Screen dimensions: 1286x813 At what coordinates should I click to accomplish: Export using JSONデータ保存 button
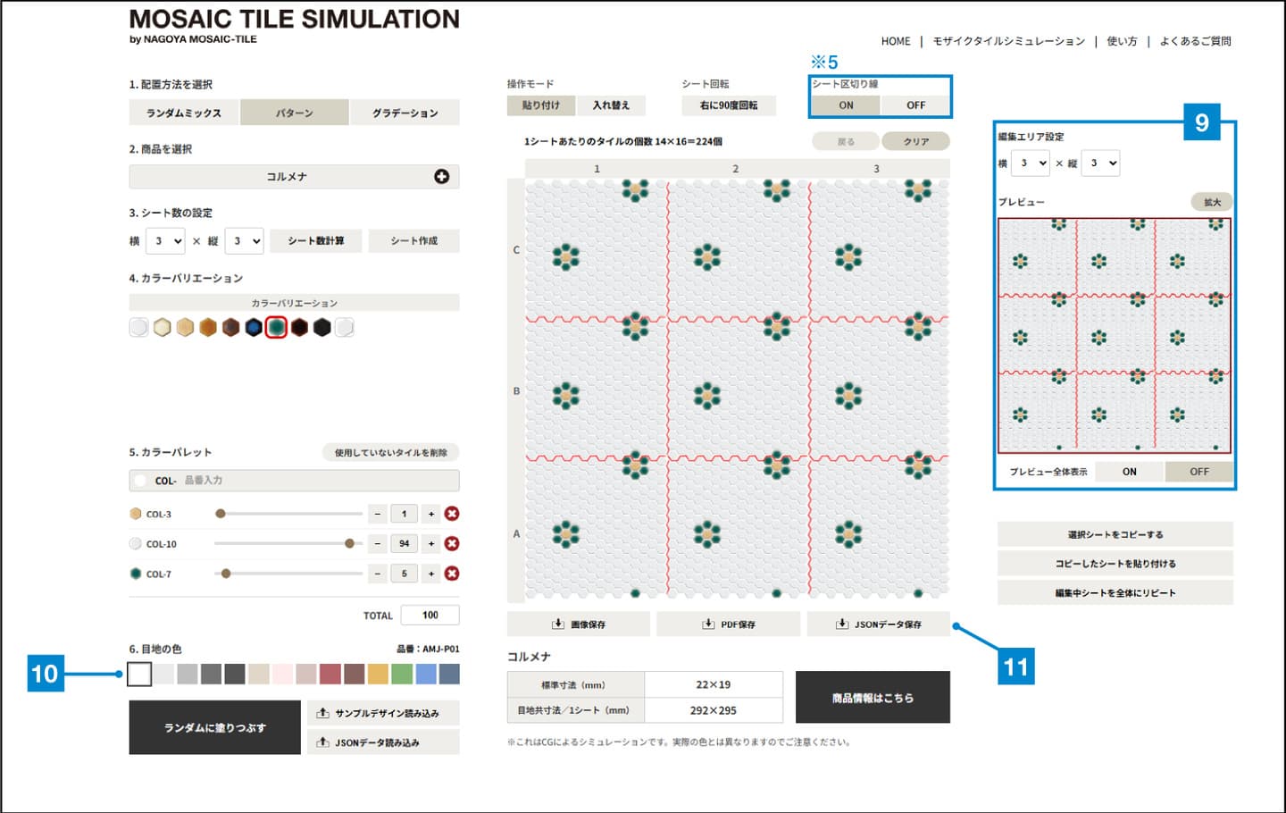879,624
